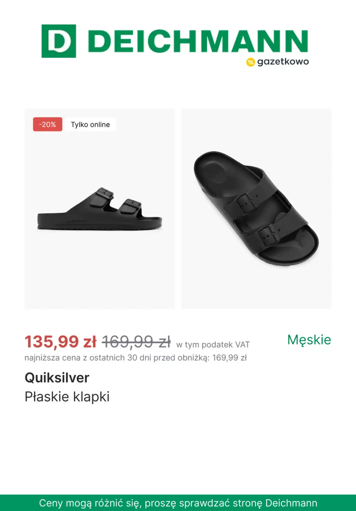The image size is (356, 511).
Task: Click the gazetkowo brand text
Action: click(283, 62)
